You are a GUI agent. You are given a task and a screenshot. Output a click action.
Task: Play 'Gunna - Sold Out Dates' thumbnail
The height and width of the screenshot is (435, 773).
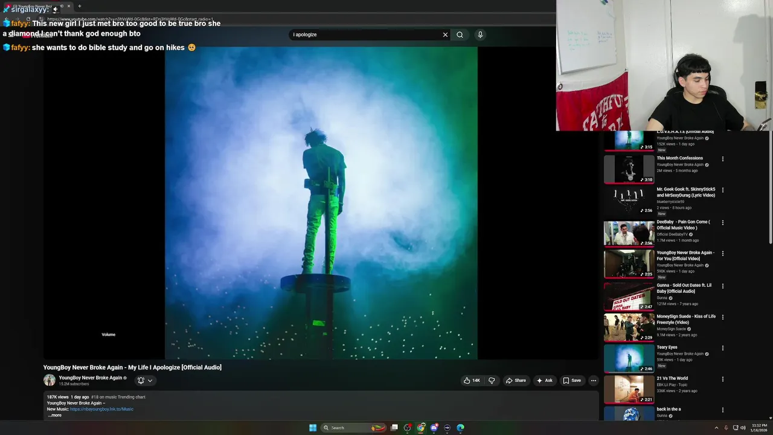629,296
